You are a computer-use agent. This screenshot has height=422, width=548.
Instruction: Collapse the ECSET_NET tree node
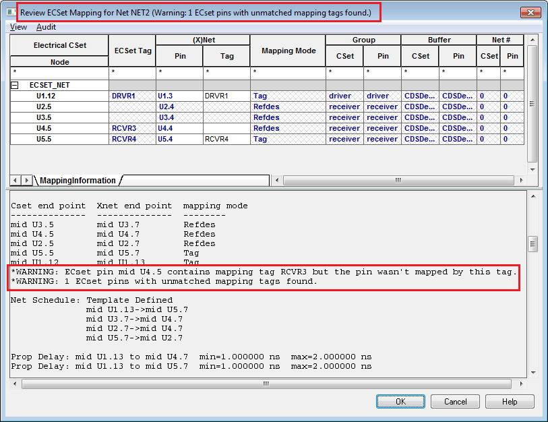[x=15, y=85]
